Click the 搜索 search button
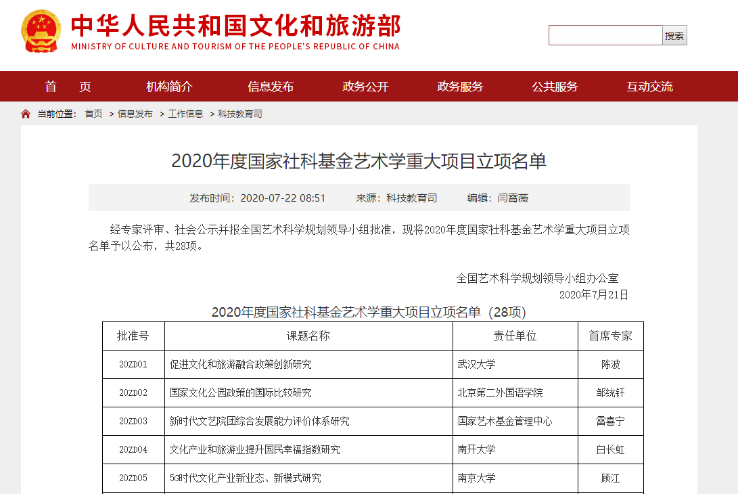738x494 pixels. [x=674, y=36]
